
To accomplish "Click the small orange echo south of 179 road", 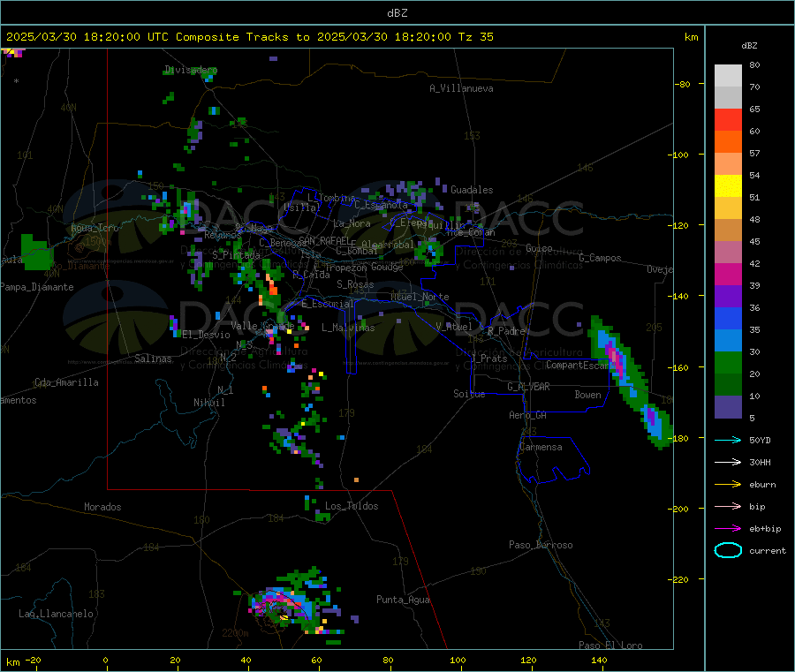I will tap(357, 479).
